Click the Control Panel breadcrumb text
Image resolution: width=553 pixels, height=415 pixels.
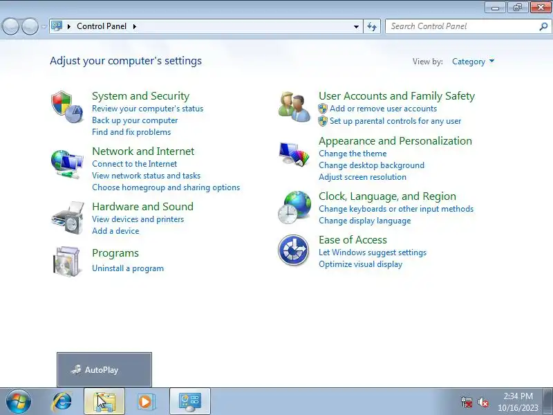pos(102,26)
